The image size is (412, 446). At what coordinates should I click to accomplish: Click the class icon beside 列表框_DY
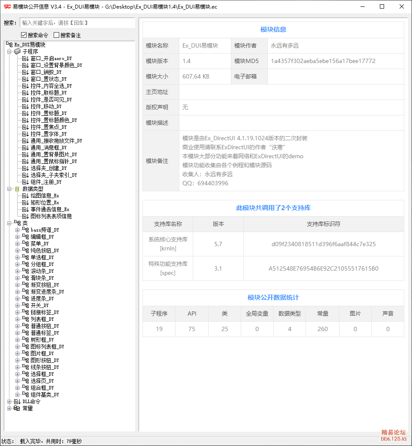coord(26,319)
